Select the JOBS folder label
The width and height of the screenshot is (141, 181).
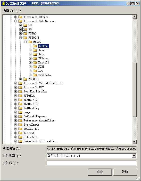tap(41, 67)
